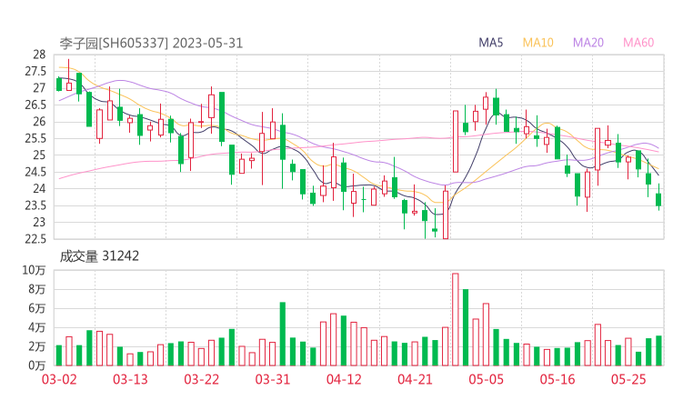Screen dimensions: 673x400
Task: Click the 05-16 date label
Action: (557, 379)
